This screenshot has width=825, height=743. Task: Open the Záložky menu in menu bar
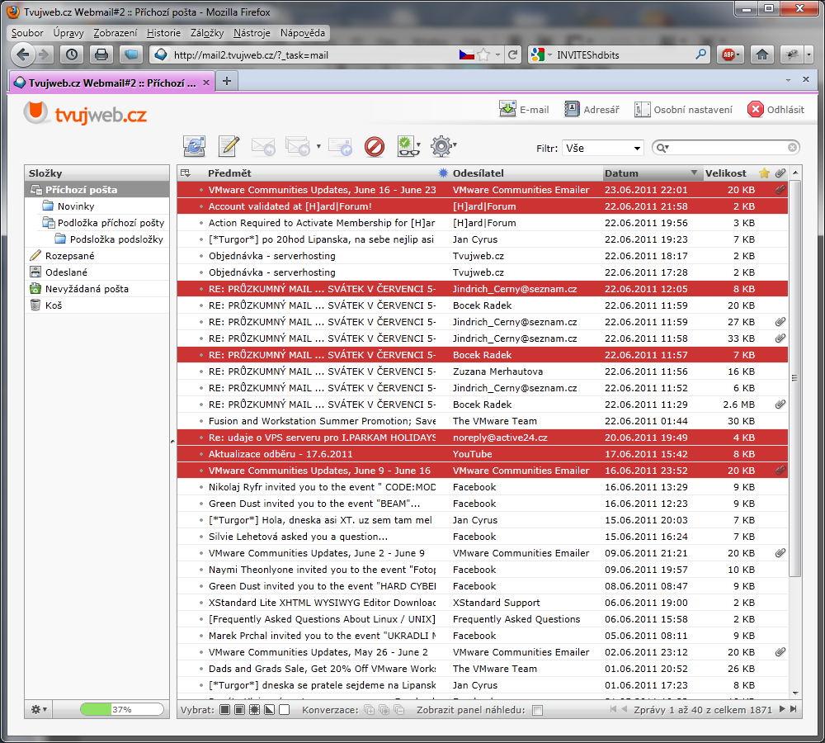click(207, 33)
